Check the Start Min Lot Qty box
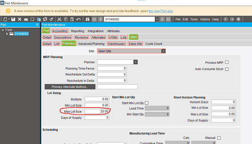252x144 pixels. coord(146,103)
